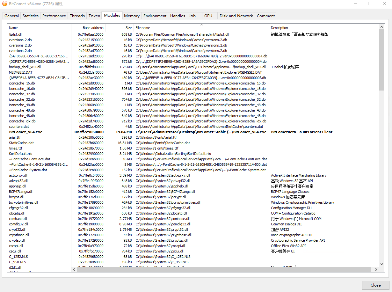The image size is (392, 292).
Task: Open the Threads tab
Action: coord(77,16)
